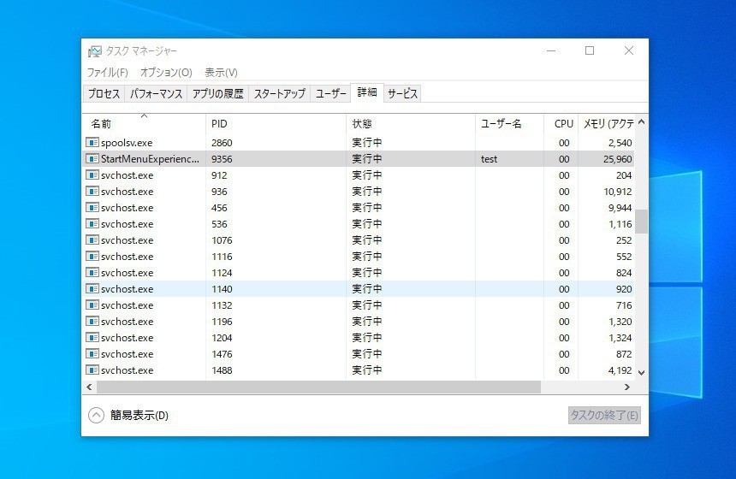Click icon of svchost.exe with PID 936
736x479 pixels.
pyautogui.click(x=92, y=191)
